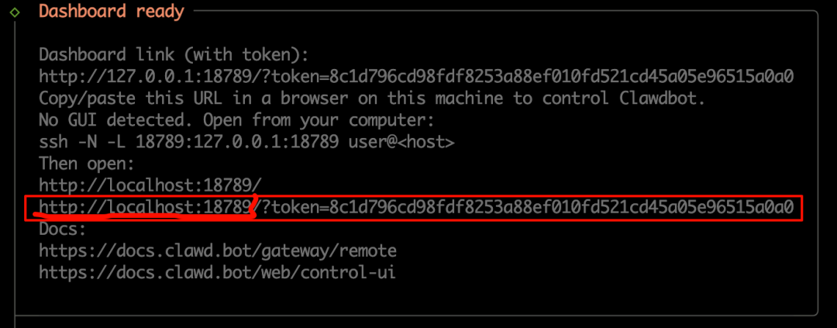Click the red curved bracket mark after 18789

[252, 205]
